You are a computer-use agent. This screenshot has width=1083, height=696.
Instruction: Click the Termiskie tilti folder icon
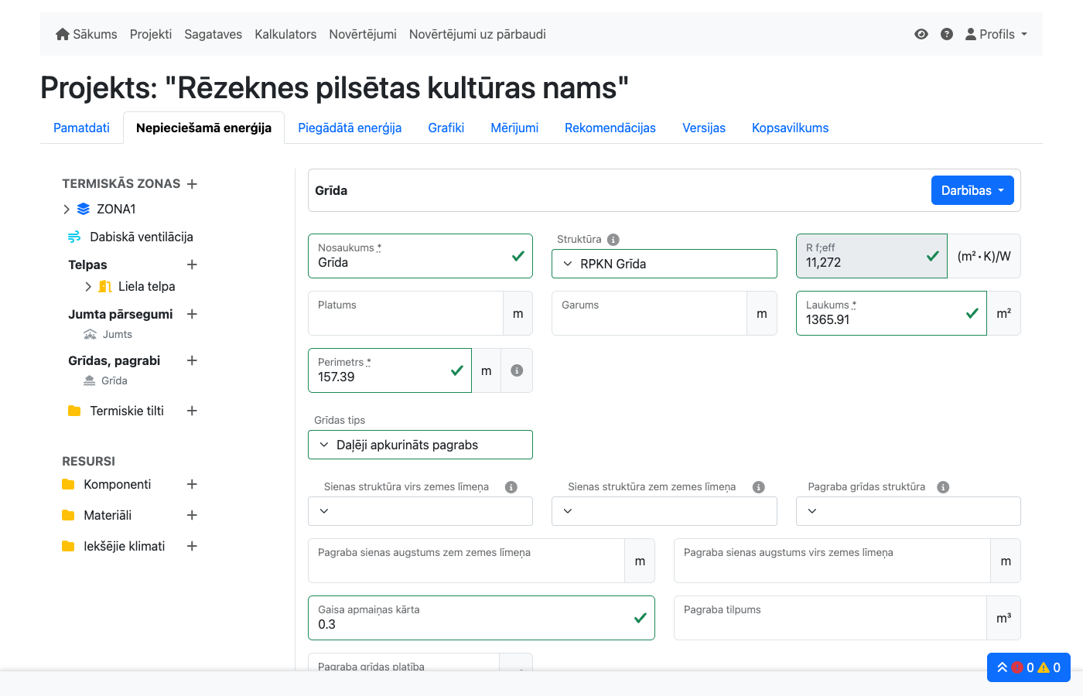click(73, 411)
